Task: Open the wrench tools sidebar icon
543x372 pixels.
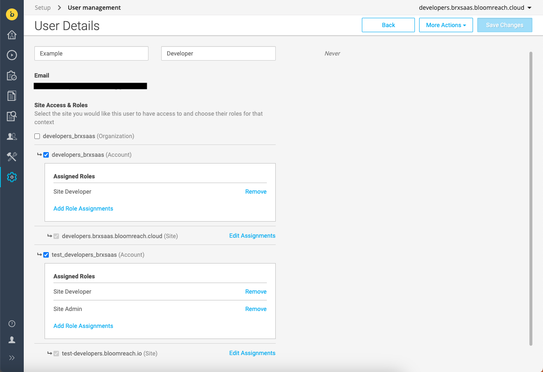Action: (x=12, y=157)
